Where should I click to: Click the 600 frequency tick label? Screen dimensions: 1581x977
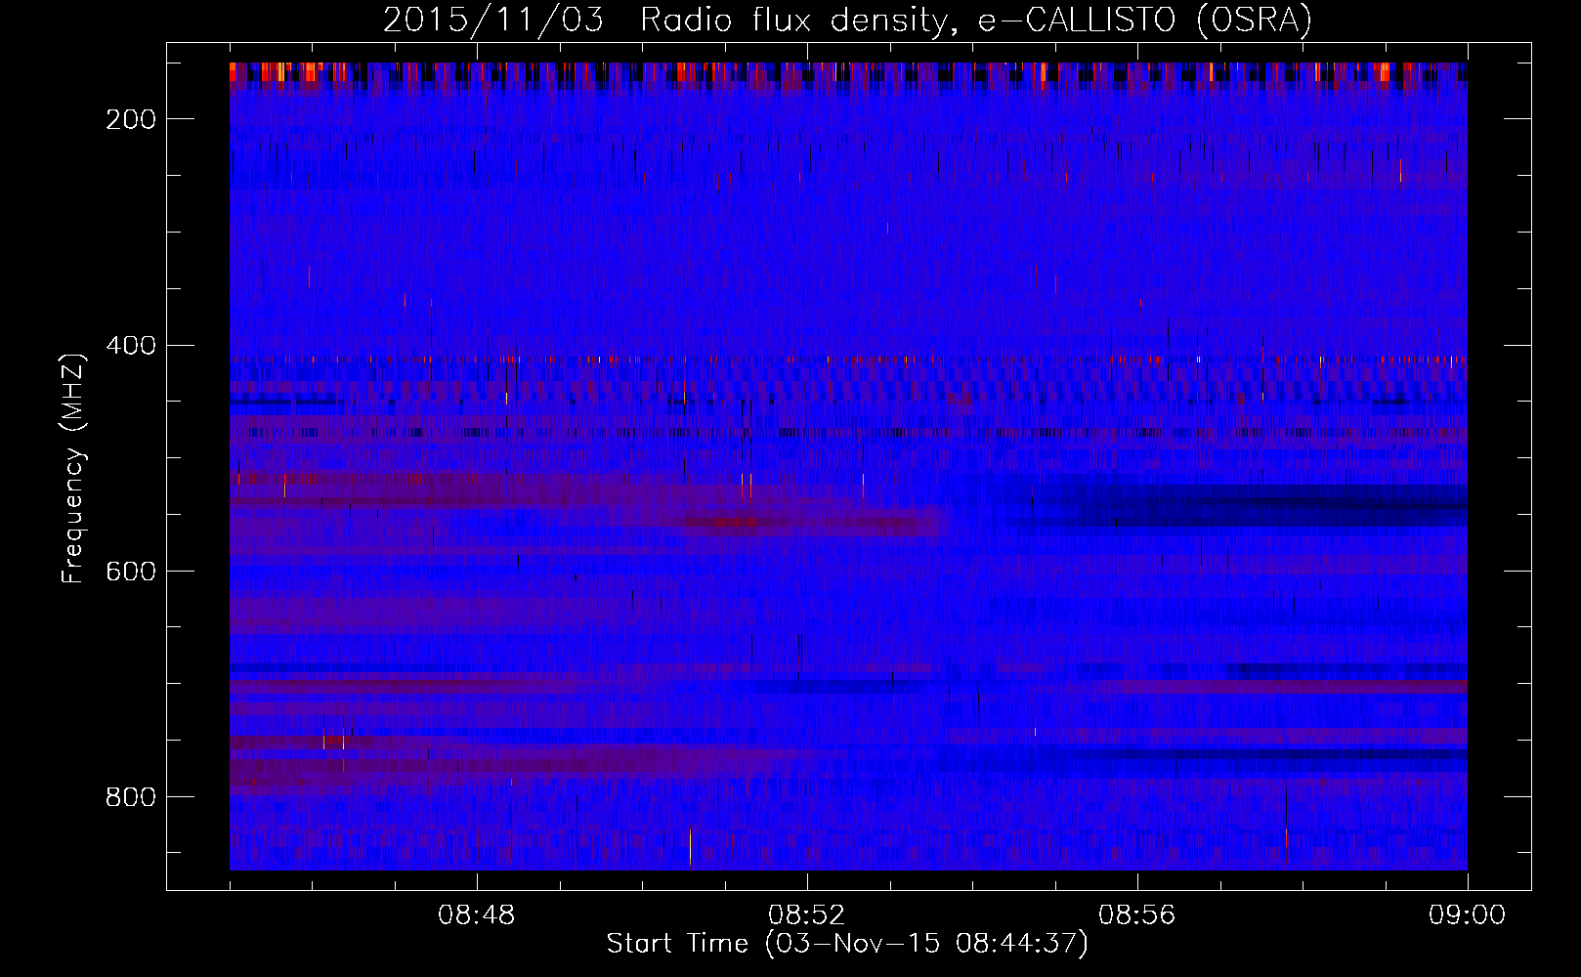131,572
